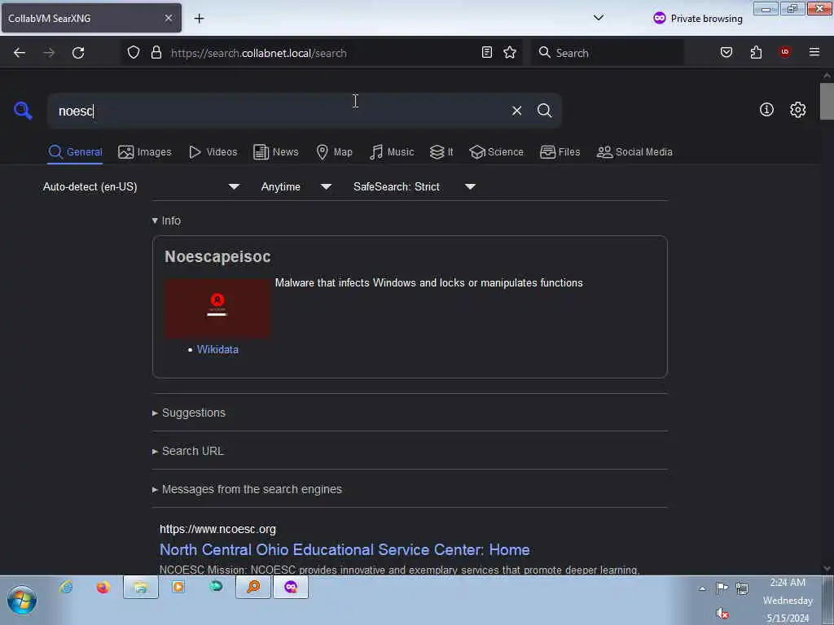Switch to the General search tab
This screenshot has width=834, height=625.
[x=75, y=152]
